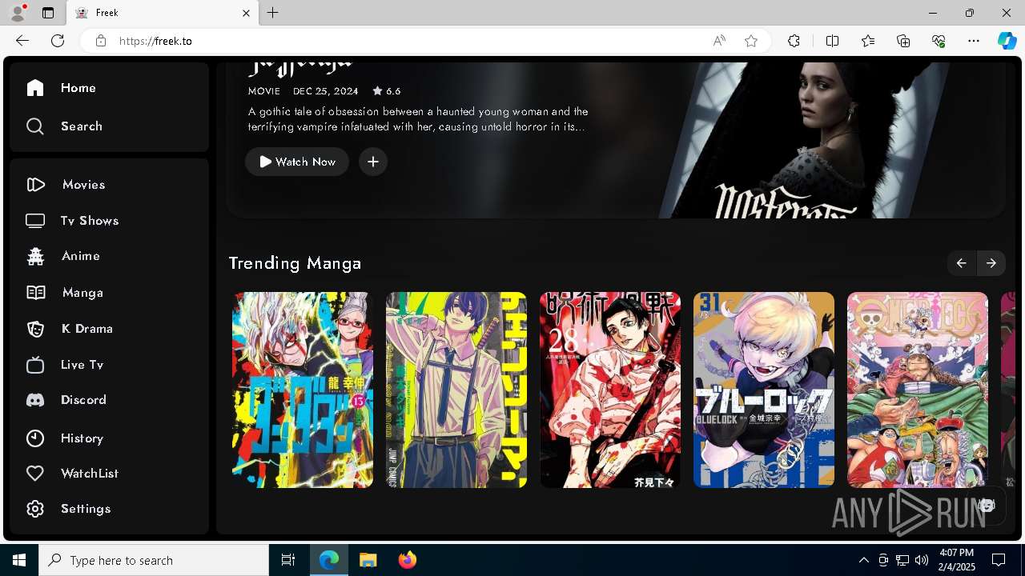Click the Read aloud icon in address bar
Viewport: 1025px width, 576px height.
click(x=719, y=41)
